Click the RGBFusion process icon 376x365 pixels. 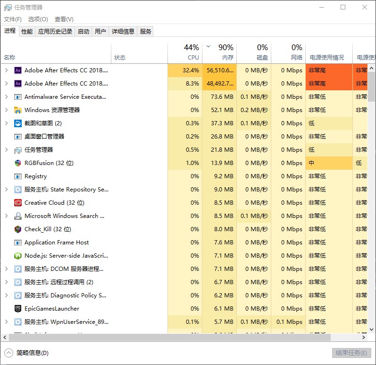tap(18, 163)
